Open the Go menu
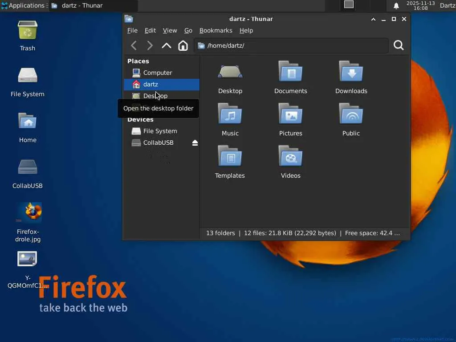This screenshot has height=342, width=456. point(188,31)
